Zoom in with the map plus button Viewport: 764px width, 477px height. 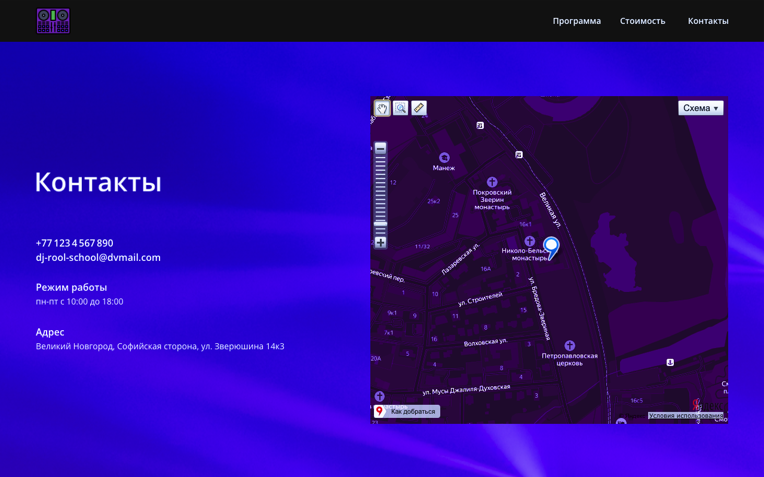click(x=381, y=242)
